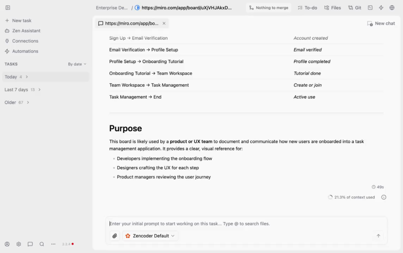Click the version 2.2.4 label
403x253 pixels.
(x=66, y=244)
